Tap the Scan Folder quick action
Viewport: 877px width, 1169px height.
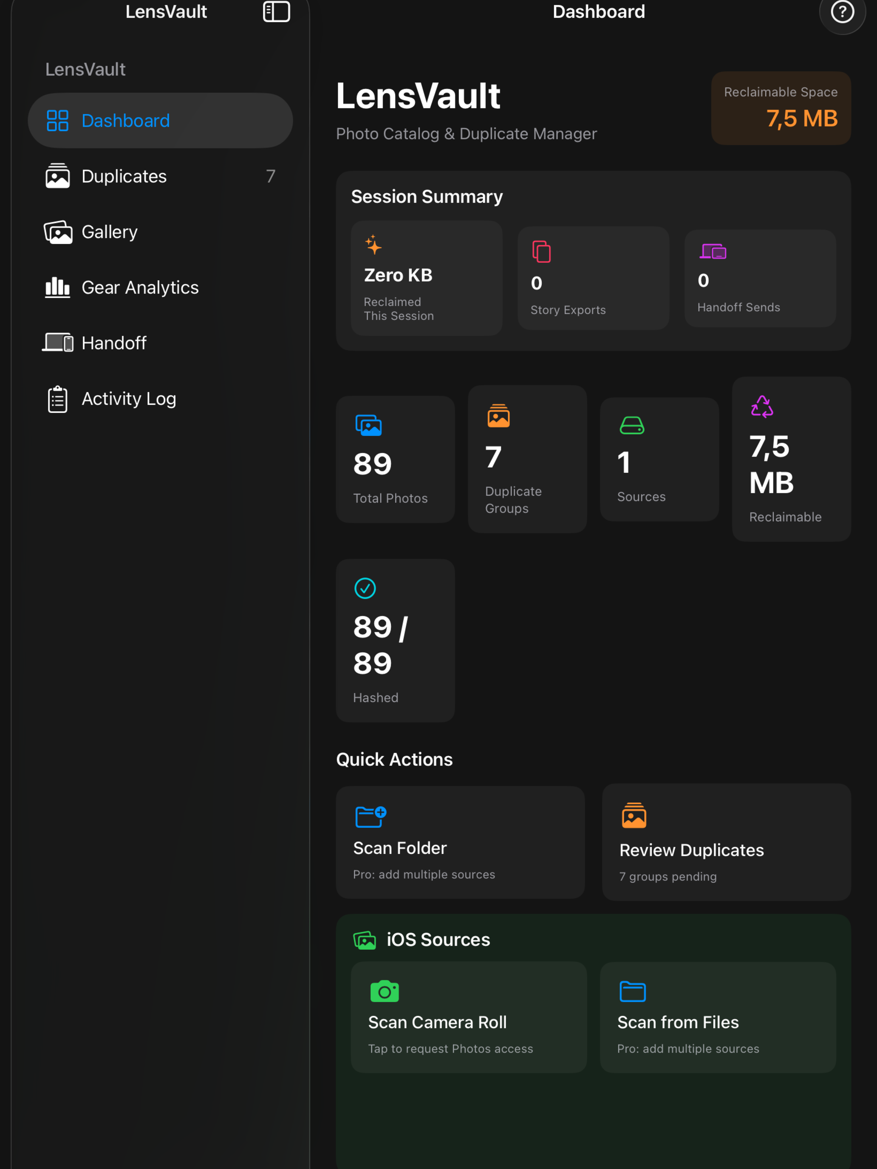pos(460,842)
